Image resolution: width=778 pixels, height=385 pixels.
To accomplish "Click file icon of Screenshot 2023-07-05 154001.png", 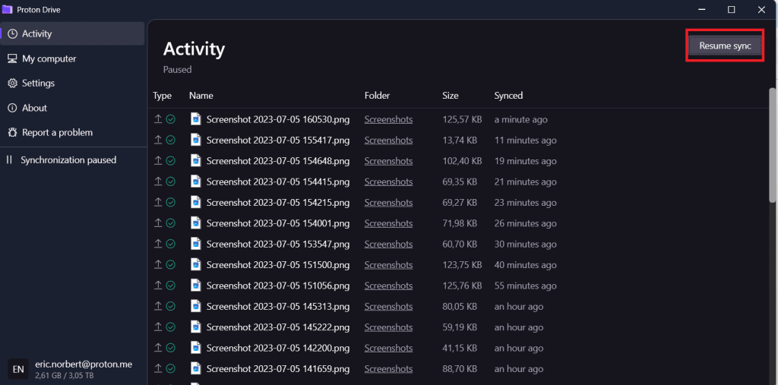I will (x=196, y=223).
